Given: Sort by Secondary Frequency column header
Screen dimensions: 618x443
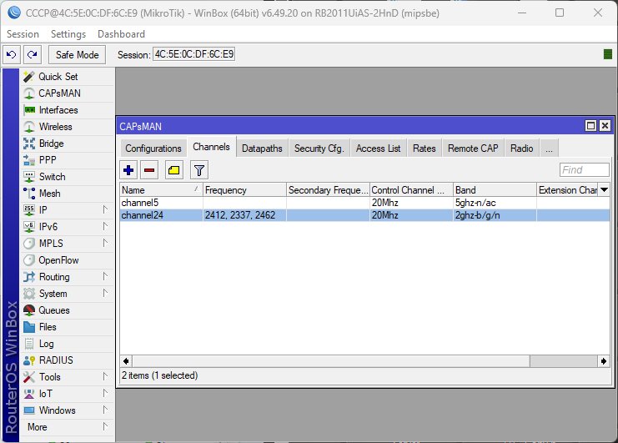Looking at the screenshot, I should 328,190.
